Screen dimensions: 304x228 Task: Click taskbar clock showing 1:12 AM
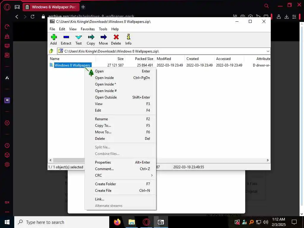pyautogui.click(x=278, y=222)
